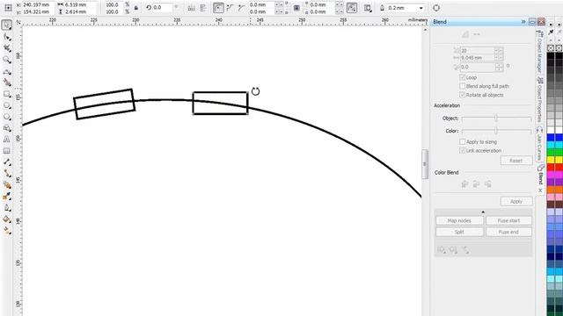Select the Connector tool
563x316 pixels.
[6, 174]
